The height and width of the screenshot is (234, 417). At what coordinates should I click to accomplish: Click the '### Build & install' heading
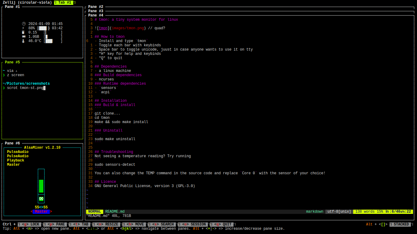[115, 105]
